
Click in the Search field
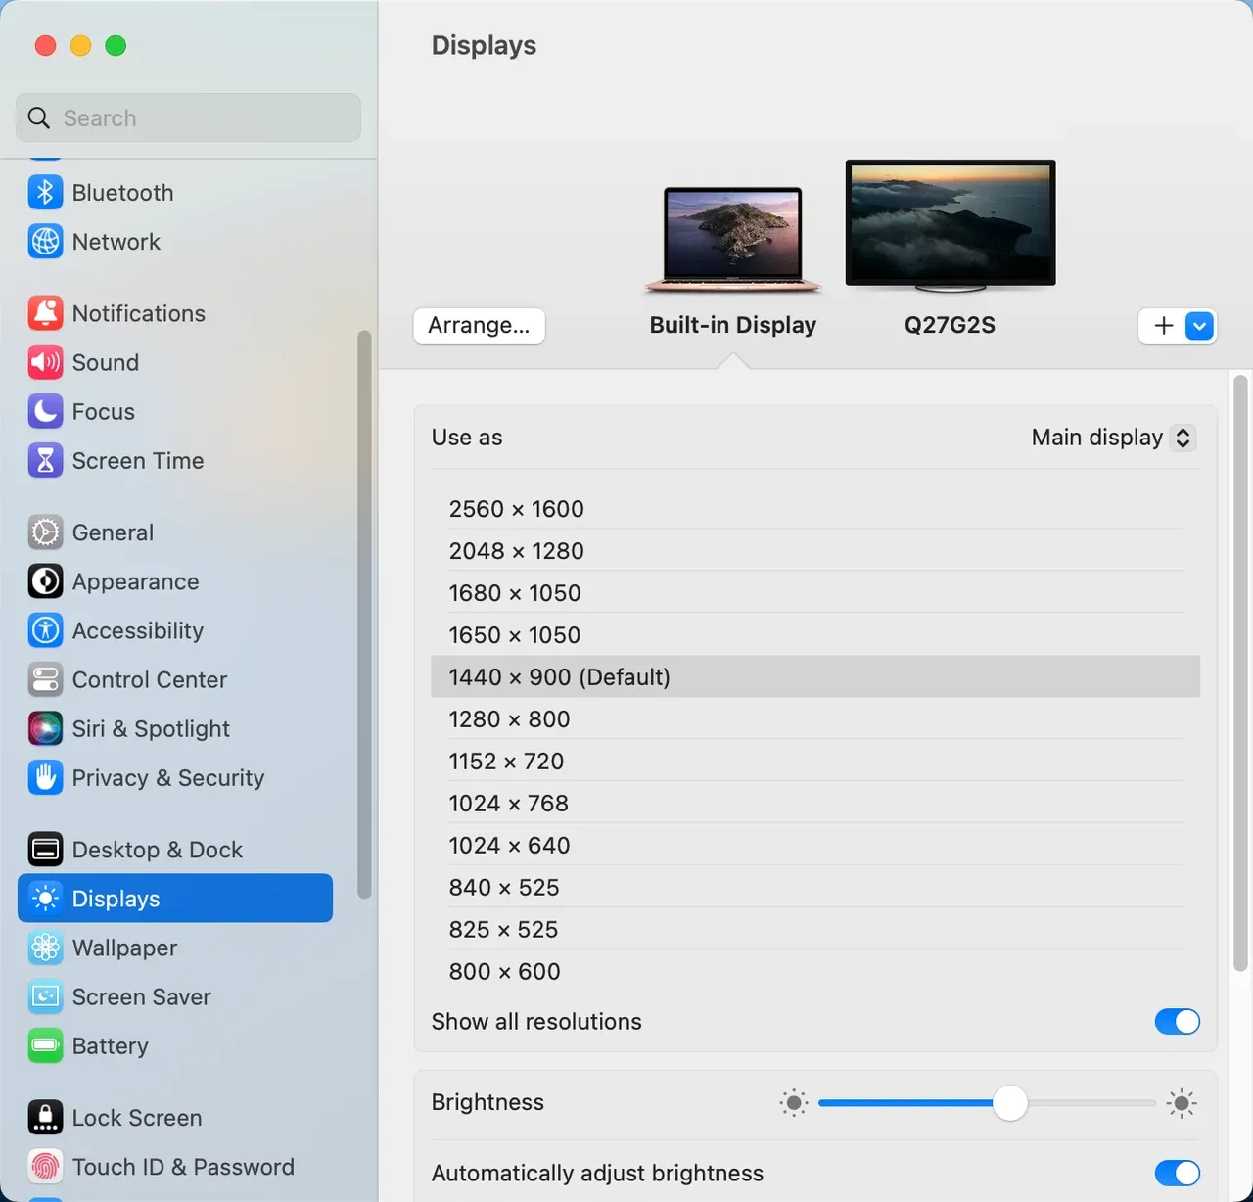point(188,117)
